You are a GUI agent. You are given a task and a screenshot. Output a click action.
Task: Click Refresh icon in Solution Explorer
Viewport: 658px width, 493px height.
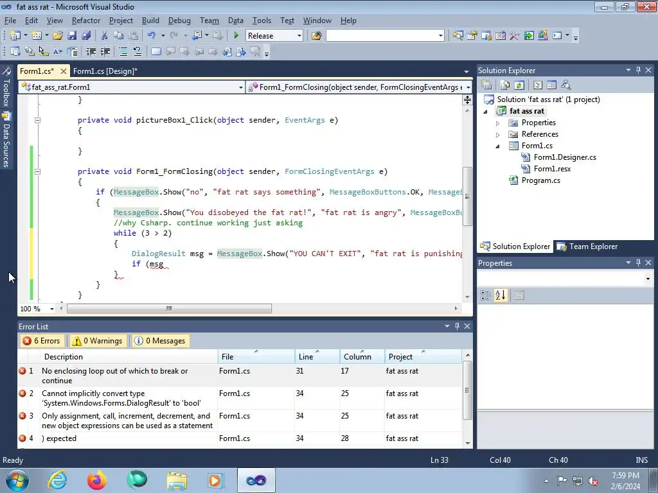pyautogui.click(x=519, y=85)
